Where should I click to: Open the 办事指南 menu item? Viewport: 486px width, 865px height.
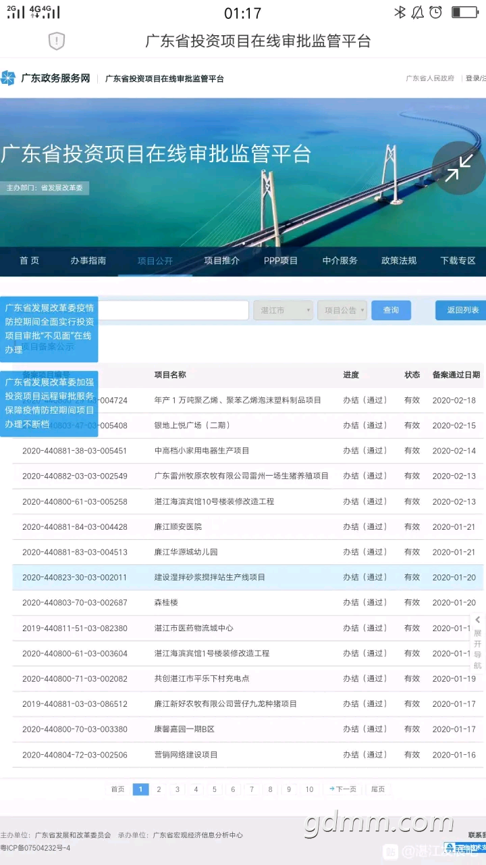[88, 261]
